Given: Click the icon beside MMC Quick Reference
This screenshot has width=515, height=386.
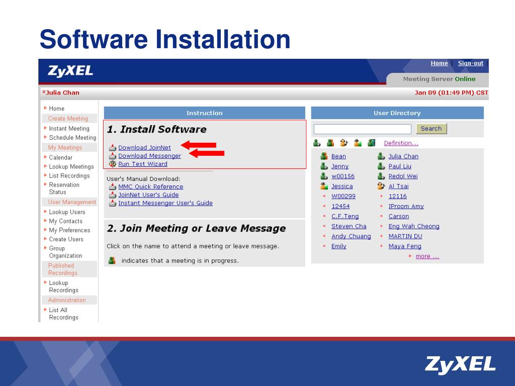Looking at the screenshot, I should (113, 186).
